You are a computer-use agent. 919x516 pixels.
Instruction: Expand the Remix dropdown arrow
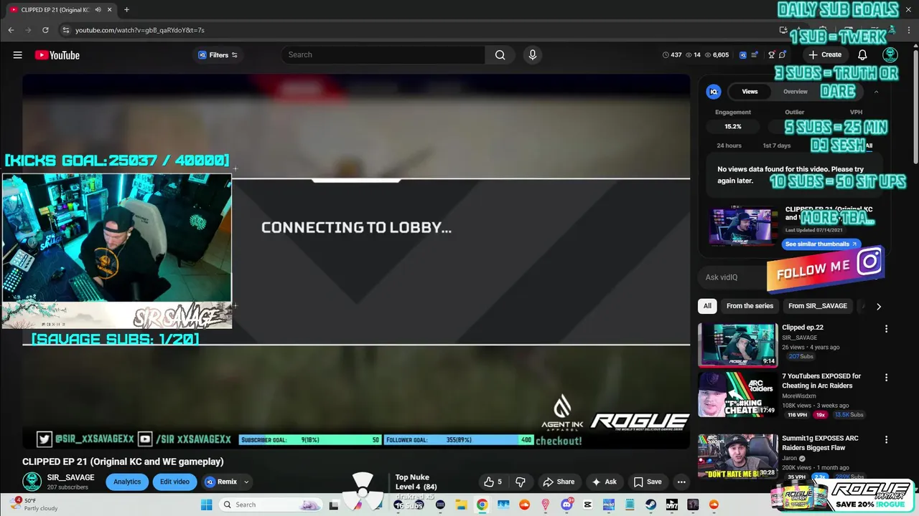246,482
